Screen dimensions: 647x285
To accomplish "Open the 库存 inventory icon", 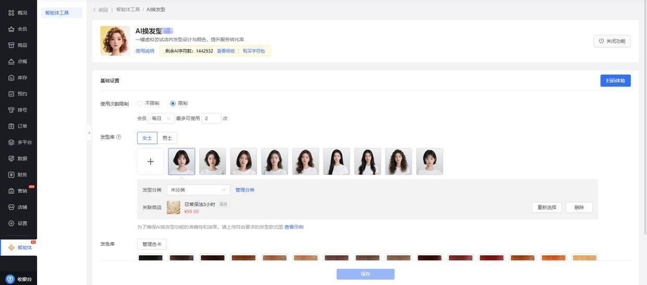I will pyautogui.click(x=11, y=78).
